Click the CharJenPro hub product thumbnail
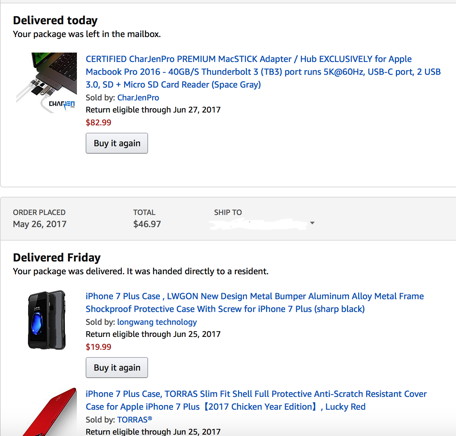Image resolution: width=456 pixels, height=436 pixels. [47, 83]
